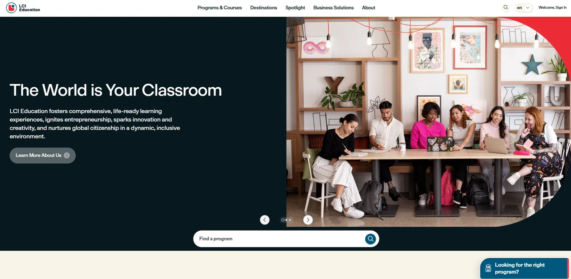
Task: Open the Spotlight menu
Action: (x=295, y=8)
